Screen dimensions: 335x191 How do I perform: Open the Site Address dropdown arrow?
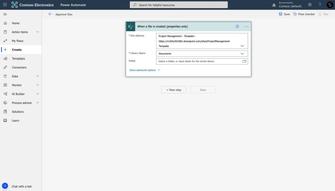[x=242, y=46]
